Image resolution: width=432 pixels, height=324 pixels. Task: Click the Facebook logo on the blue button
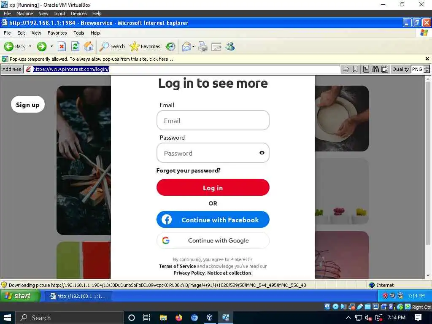166,219
